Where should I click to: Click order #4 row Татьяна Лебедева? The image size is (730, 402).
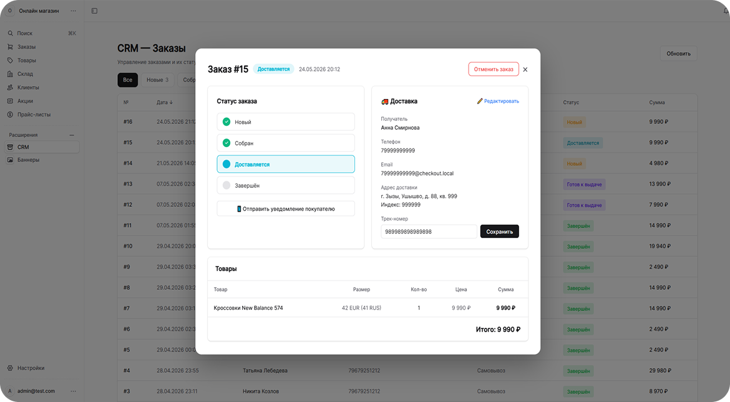[407, 371]
